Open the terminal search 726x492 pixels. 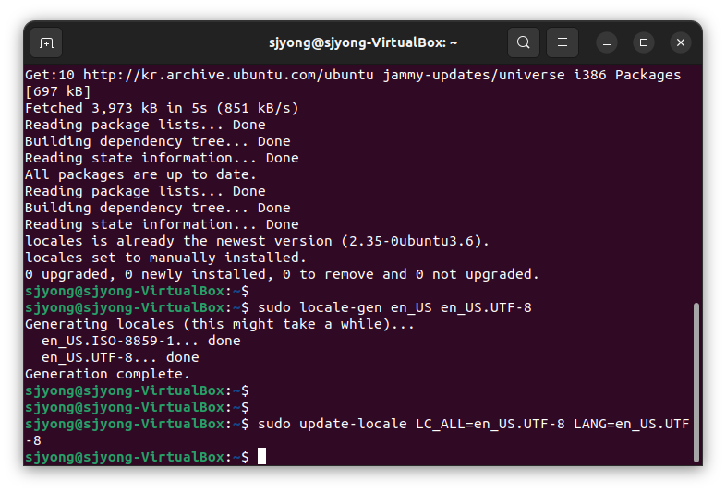pos(523,42)
